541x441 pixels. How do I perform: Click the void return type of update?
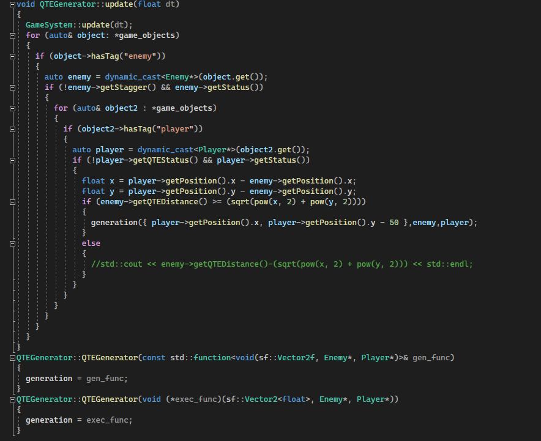(x=26, y=4)
